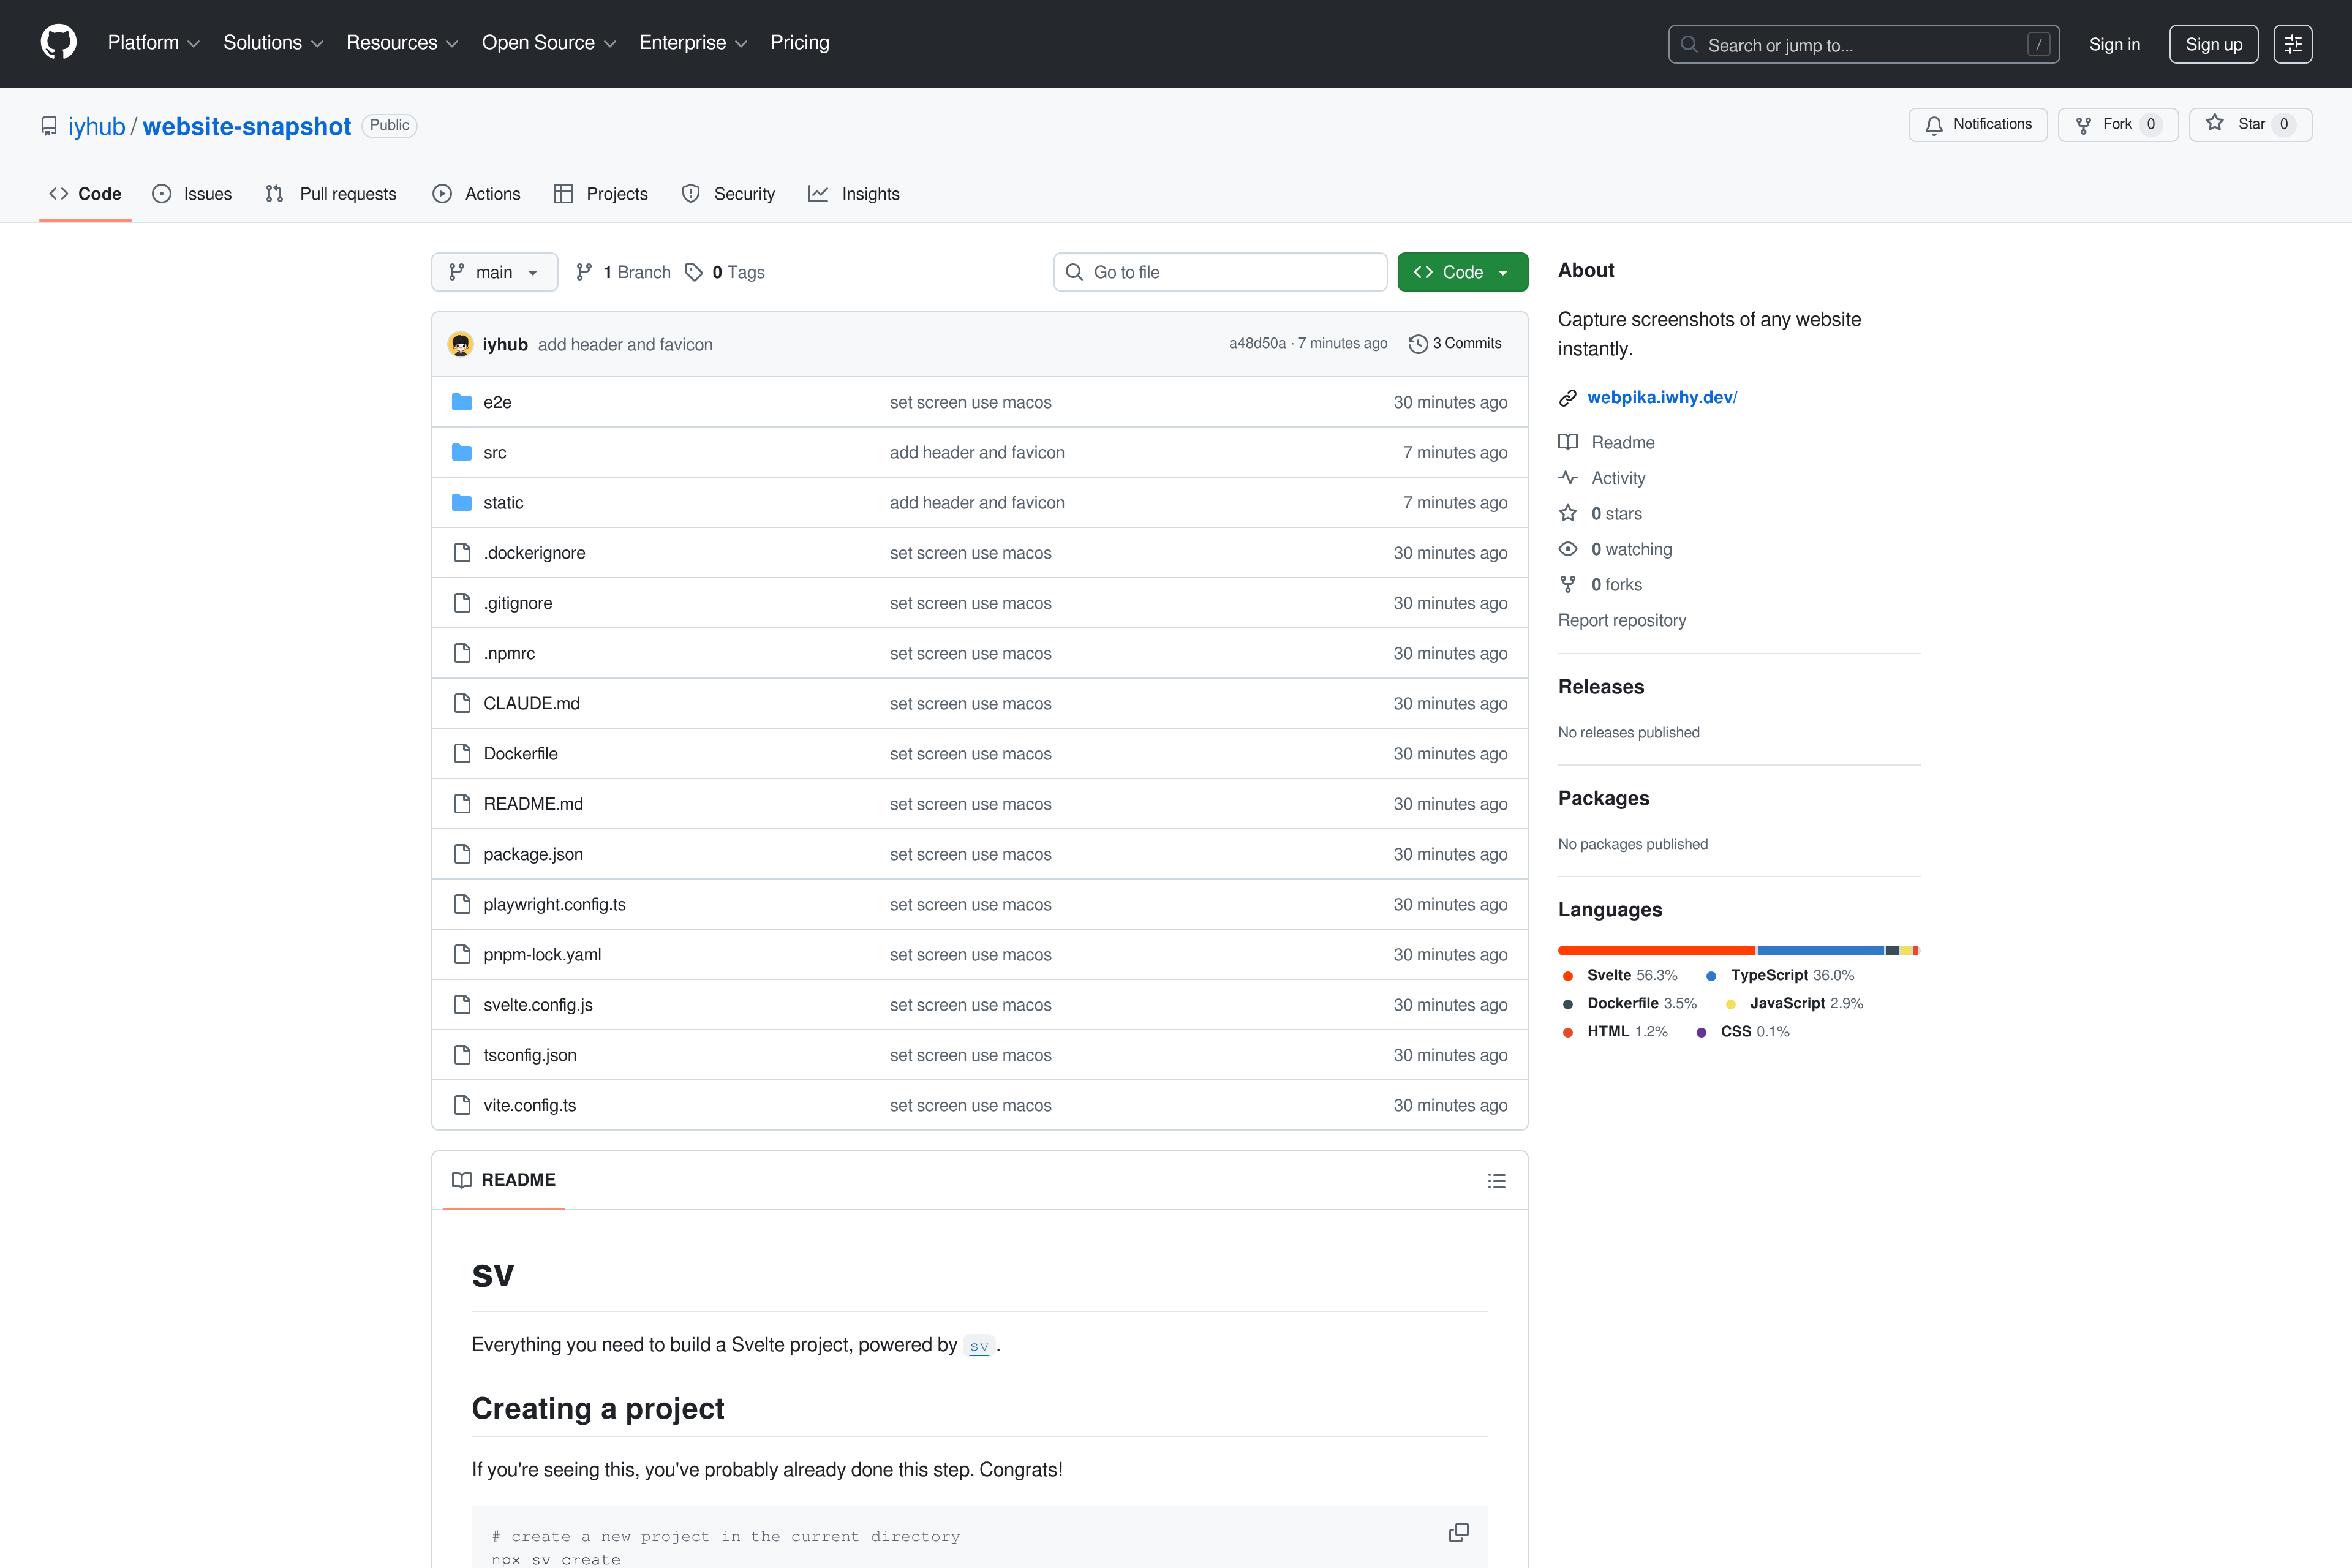Open playwright.config.ts file
2352x1568 pixels.
[555, 904]
